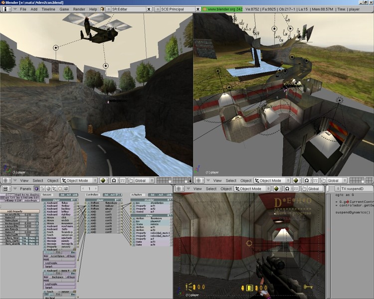This screenshot has width=374, height=299.
Task: Open the File menu
Action: pos(23,9)
